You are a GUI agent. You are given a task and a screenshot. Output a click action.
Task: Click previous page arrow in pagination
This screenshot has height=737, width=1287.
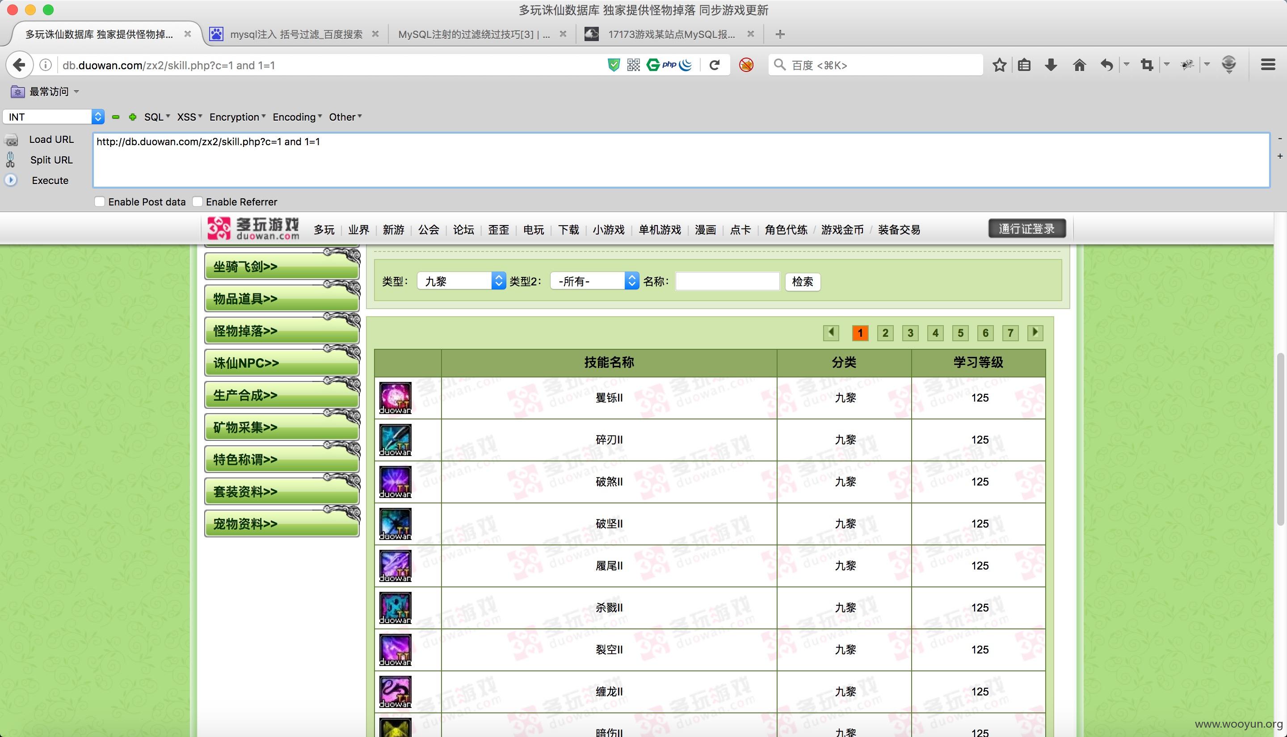(831, 333)
